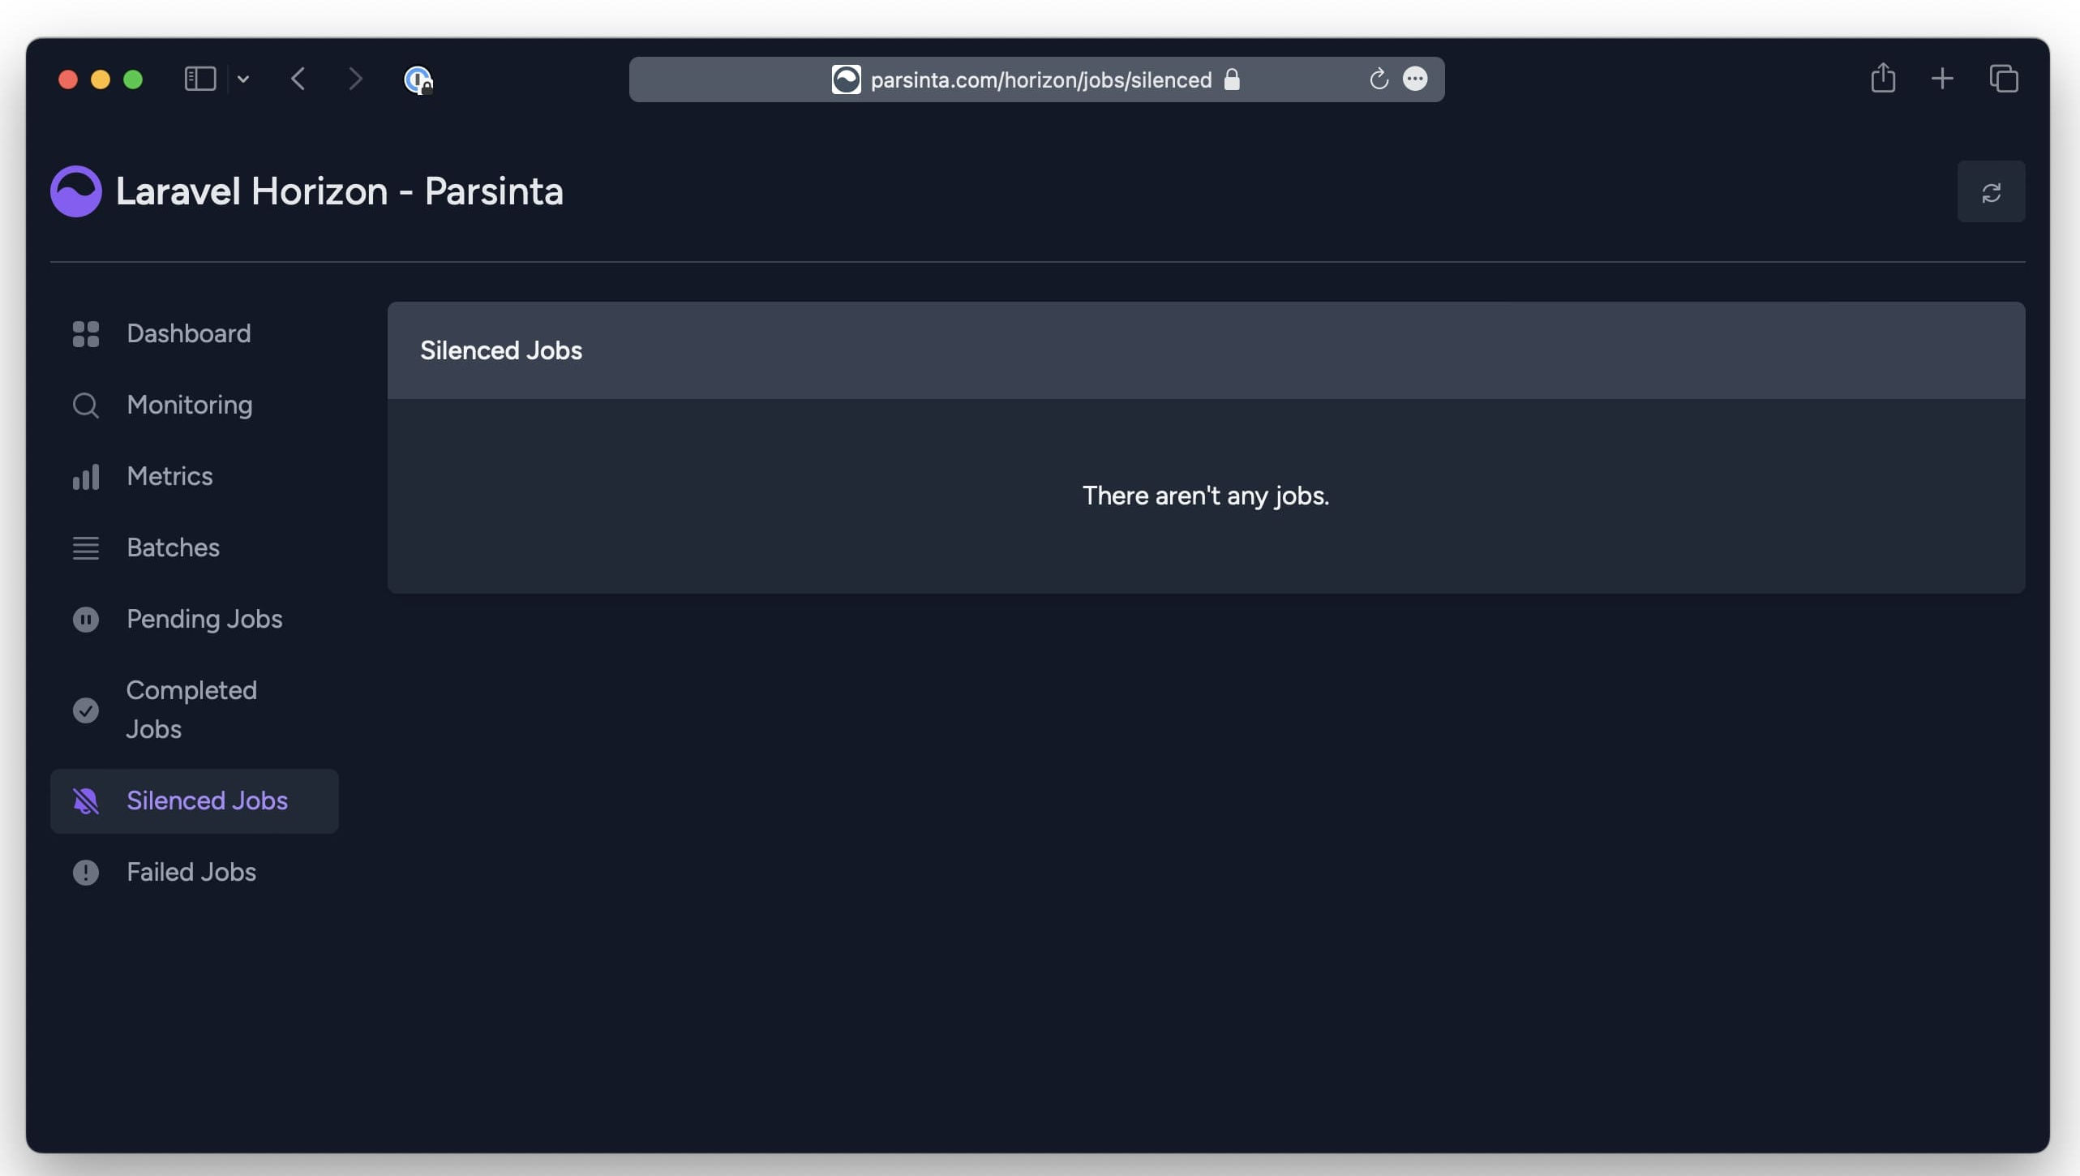Open Dashboard page
The height and width of the screenshot is (1176, 2080).
pos(194,333)
